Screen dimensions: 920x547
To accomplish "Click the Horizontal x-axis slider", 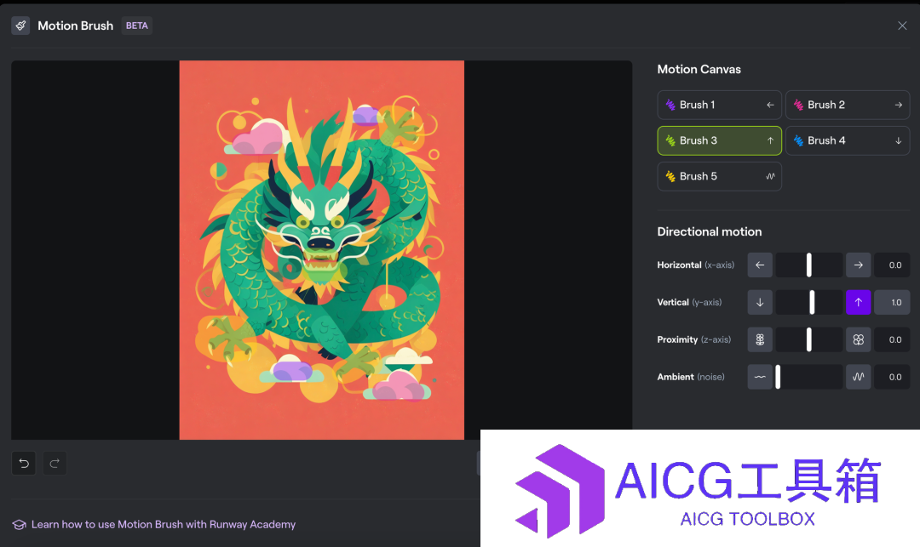I will 809,265.
